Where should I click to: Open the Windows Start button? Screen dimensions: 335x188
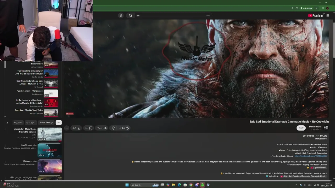click(x=127, y=185)
